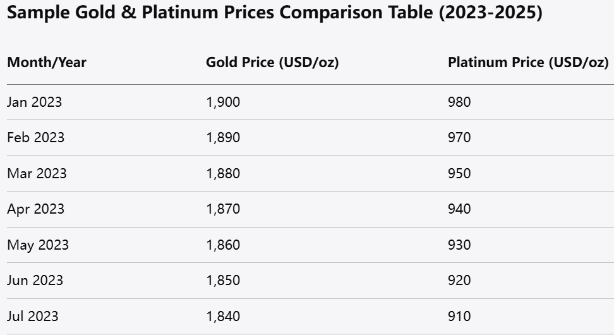Select the Jun 2023 row label
Screen dimensions: 614x335
click(35, 280)
